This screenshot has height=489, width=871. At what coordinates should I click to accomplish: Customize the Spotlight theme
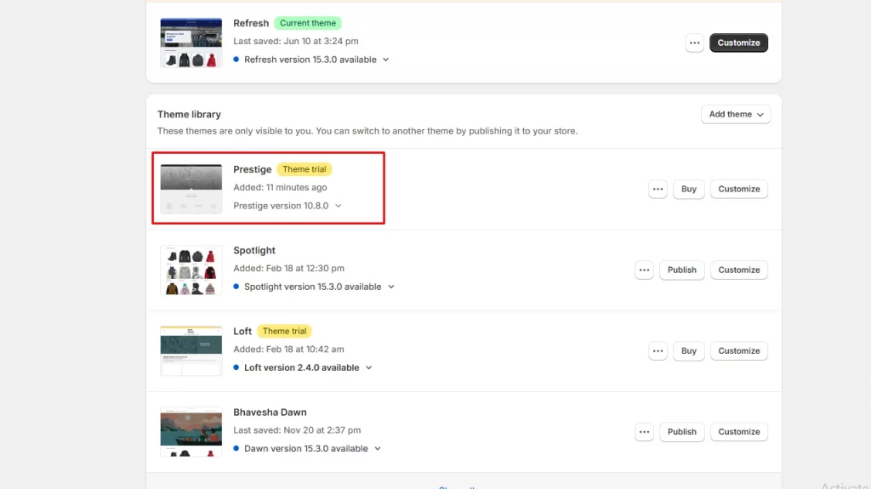pyautogui.click(x=739, y=270)
